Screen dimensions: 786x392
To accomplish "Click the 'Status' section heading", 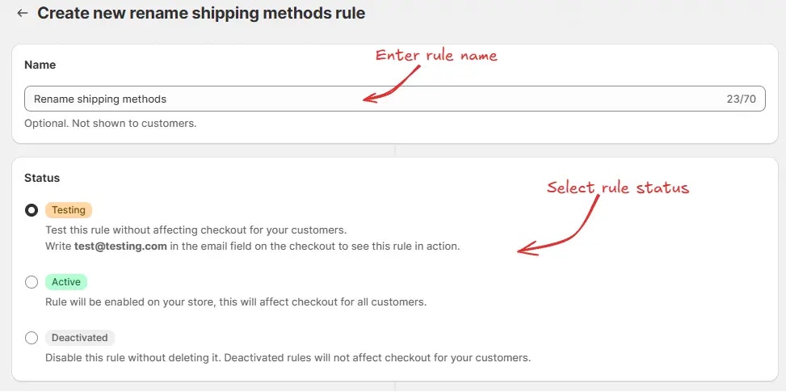I will click(42, 178).
